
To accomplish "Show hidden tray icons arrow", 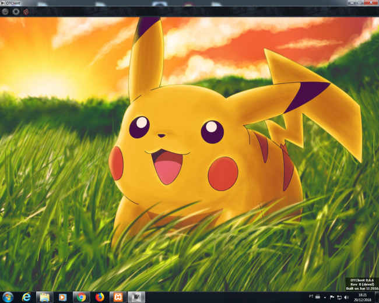I will [x=325, y=297].
